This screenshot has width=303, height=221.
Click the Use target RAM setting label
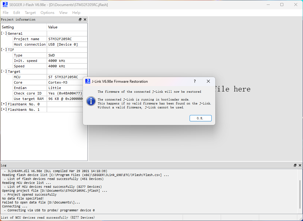29,99
